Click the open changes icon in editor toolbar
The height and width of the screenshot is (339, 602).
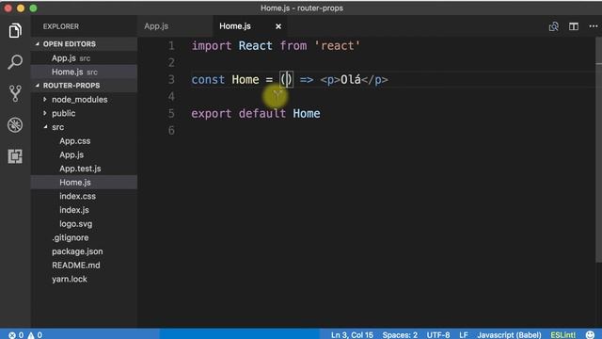(x=554, y=26)
